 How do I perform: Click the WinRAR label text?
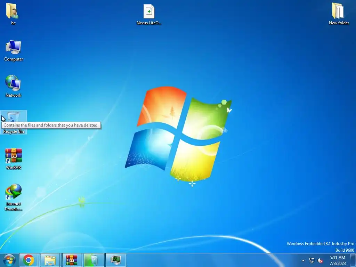[14, 168]
